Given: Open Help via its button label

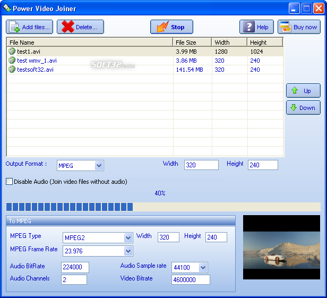Looking at the screenshot, I should click(x=263, y=27).
